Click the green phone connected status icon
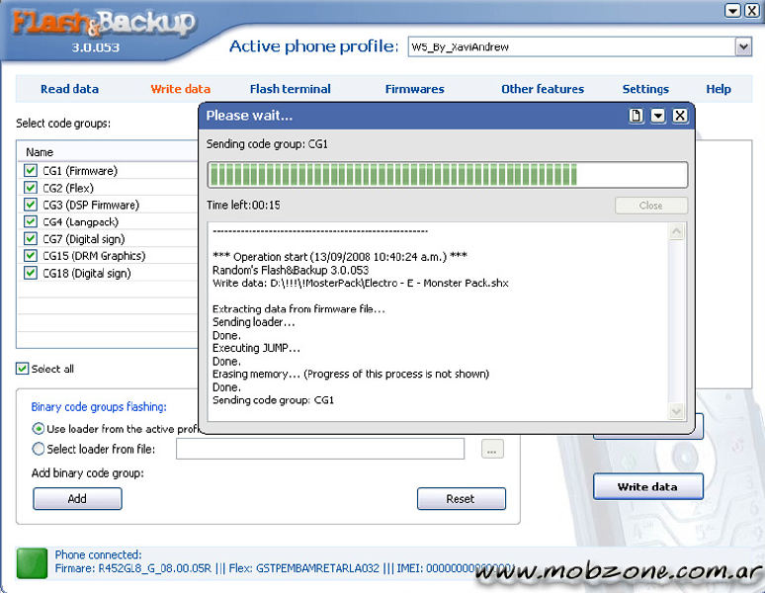This screenshot has height=593, width=765. tap(32, 562)
